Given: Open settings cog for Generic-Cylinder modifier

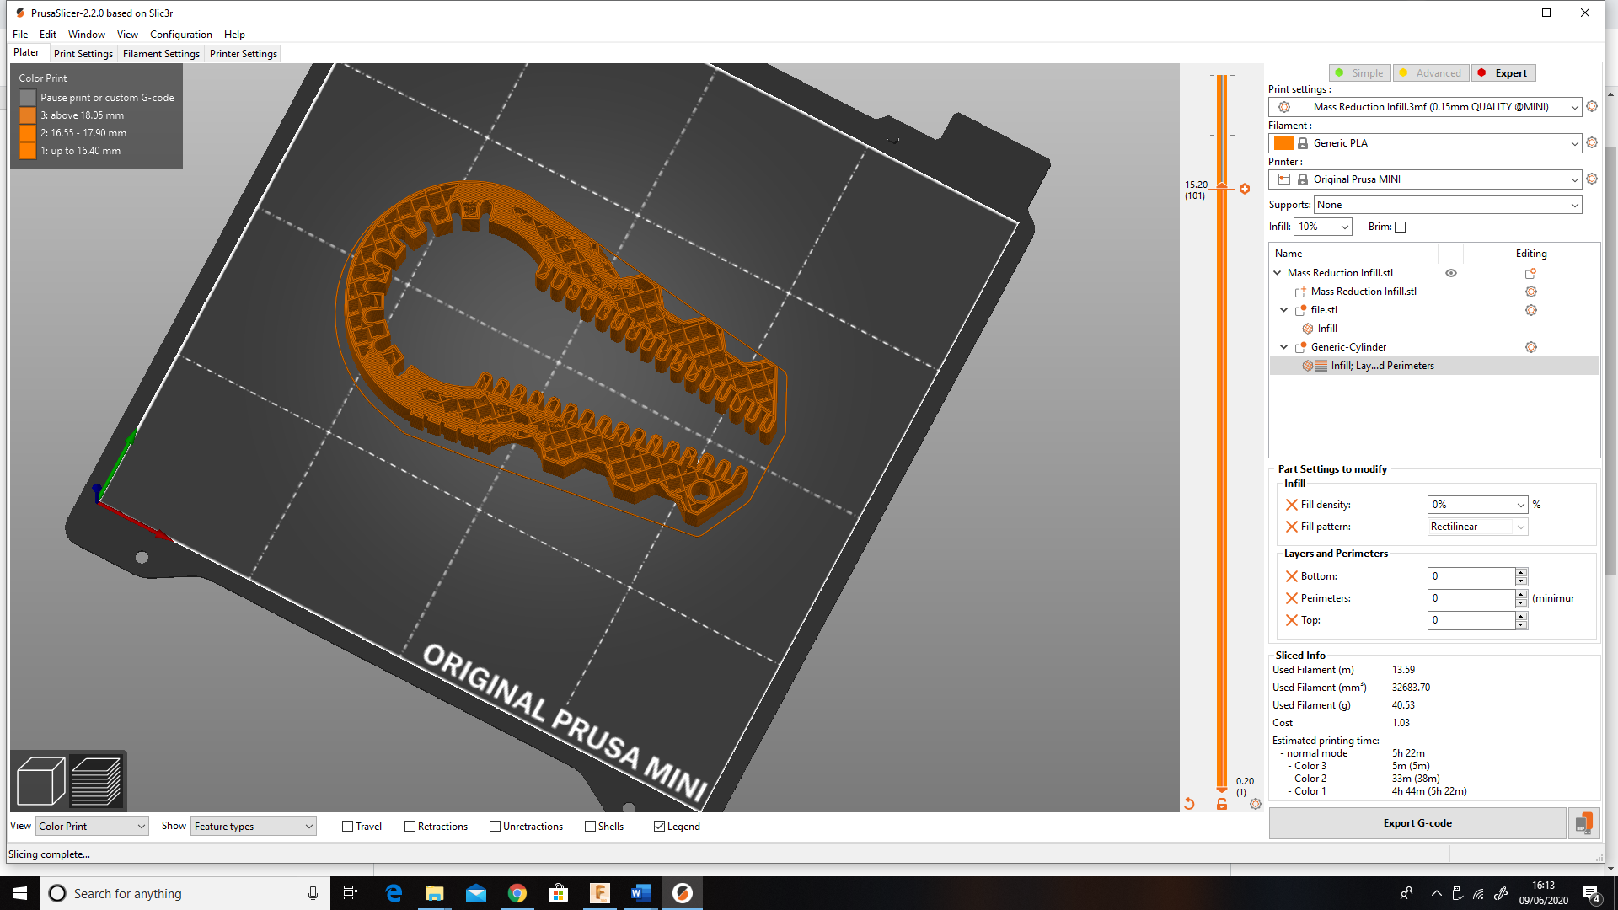Looking at the screenshot, I should tap(1531, 347).
